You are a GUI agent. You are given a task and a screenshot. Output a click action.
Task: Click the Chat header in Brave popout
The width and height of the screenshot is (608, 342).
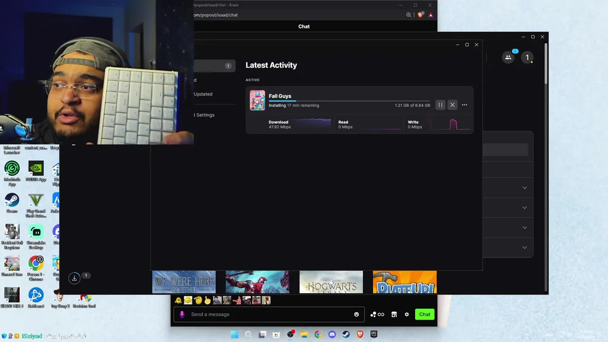click(304, 27)
